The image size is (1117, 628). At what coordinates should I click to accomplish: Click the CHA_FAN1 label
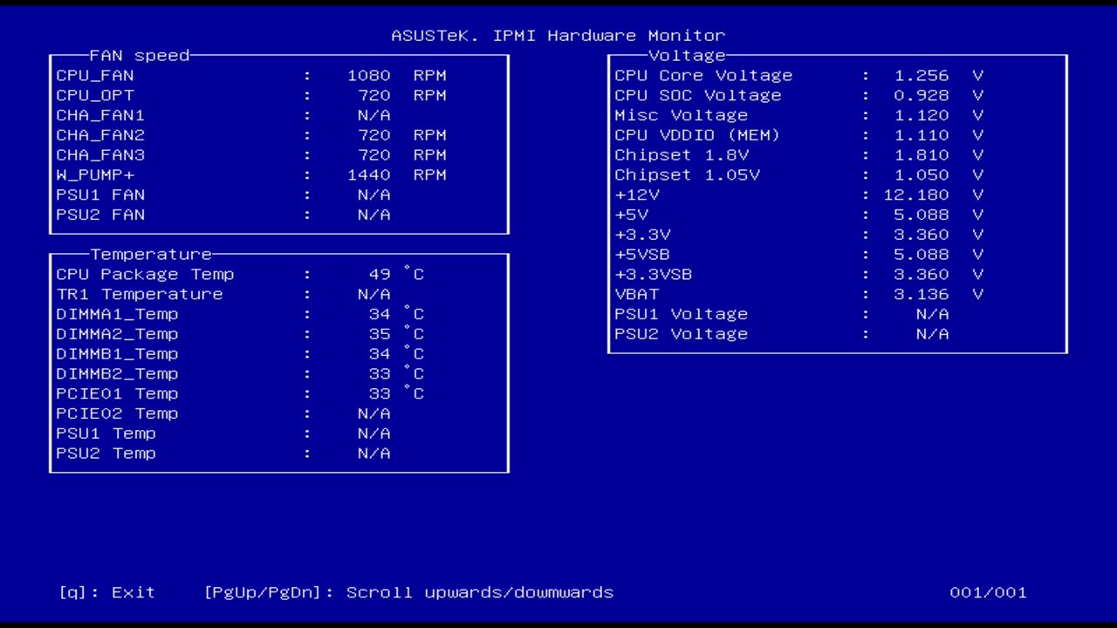coord(100,116)
